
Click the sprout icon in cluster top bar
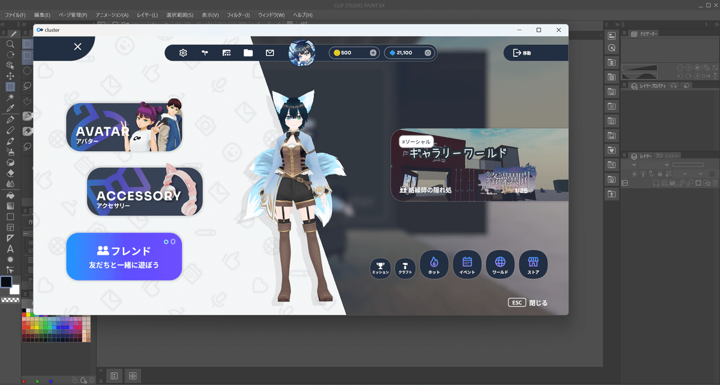pos(205,53)
